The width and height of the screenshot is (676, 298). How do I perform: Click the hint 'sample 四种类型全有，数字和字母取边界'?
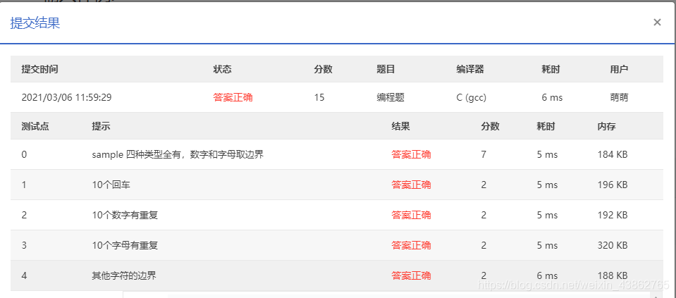178,154
